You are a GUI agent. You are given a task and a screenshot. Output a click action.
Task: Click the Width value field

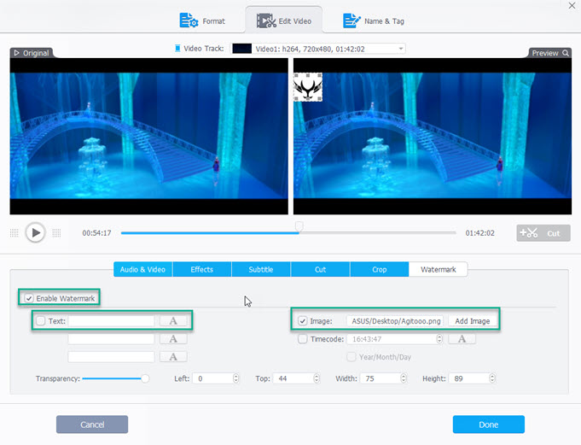381,378
